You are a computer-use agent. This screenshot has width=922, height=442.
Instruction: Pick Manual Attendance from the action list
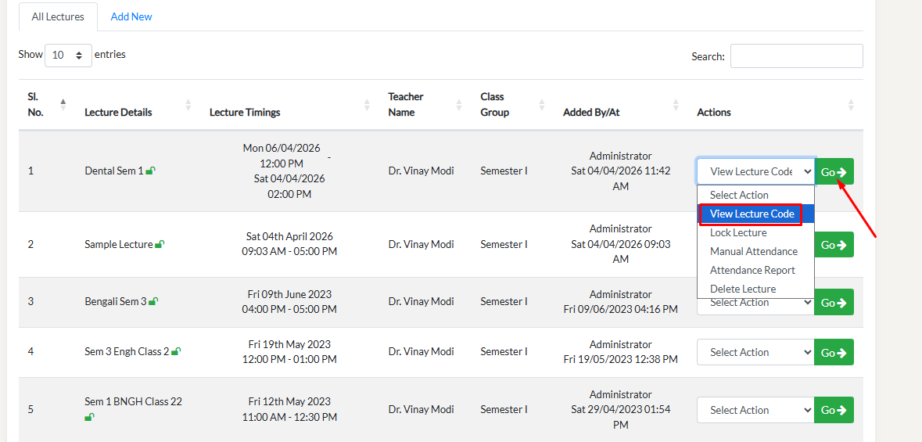tap(753, 251)
